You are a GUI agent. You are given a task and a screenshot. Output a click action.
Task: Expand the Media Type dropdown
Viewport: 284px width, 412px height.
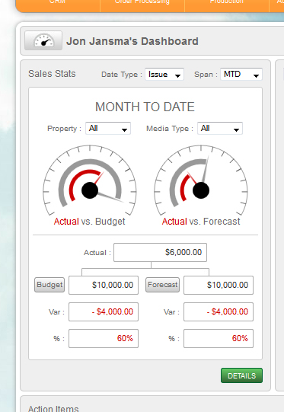click(x=220, y=128)
